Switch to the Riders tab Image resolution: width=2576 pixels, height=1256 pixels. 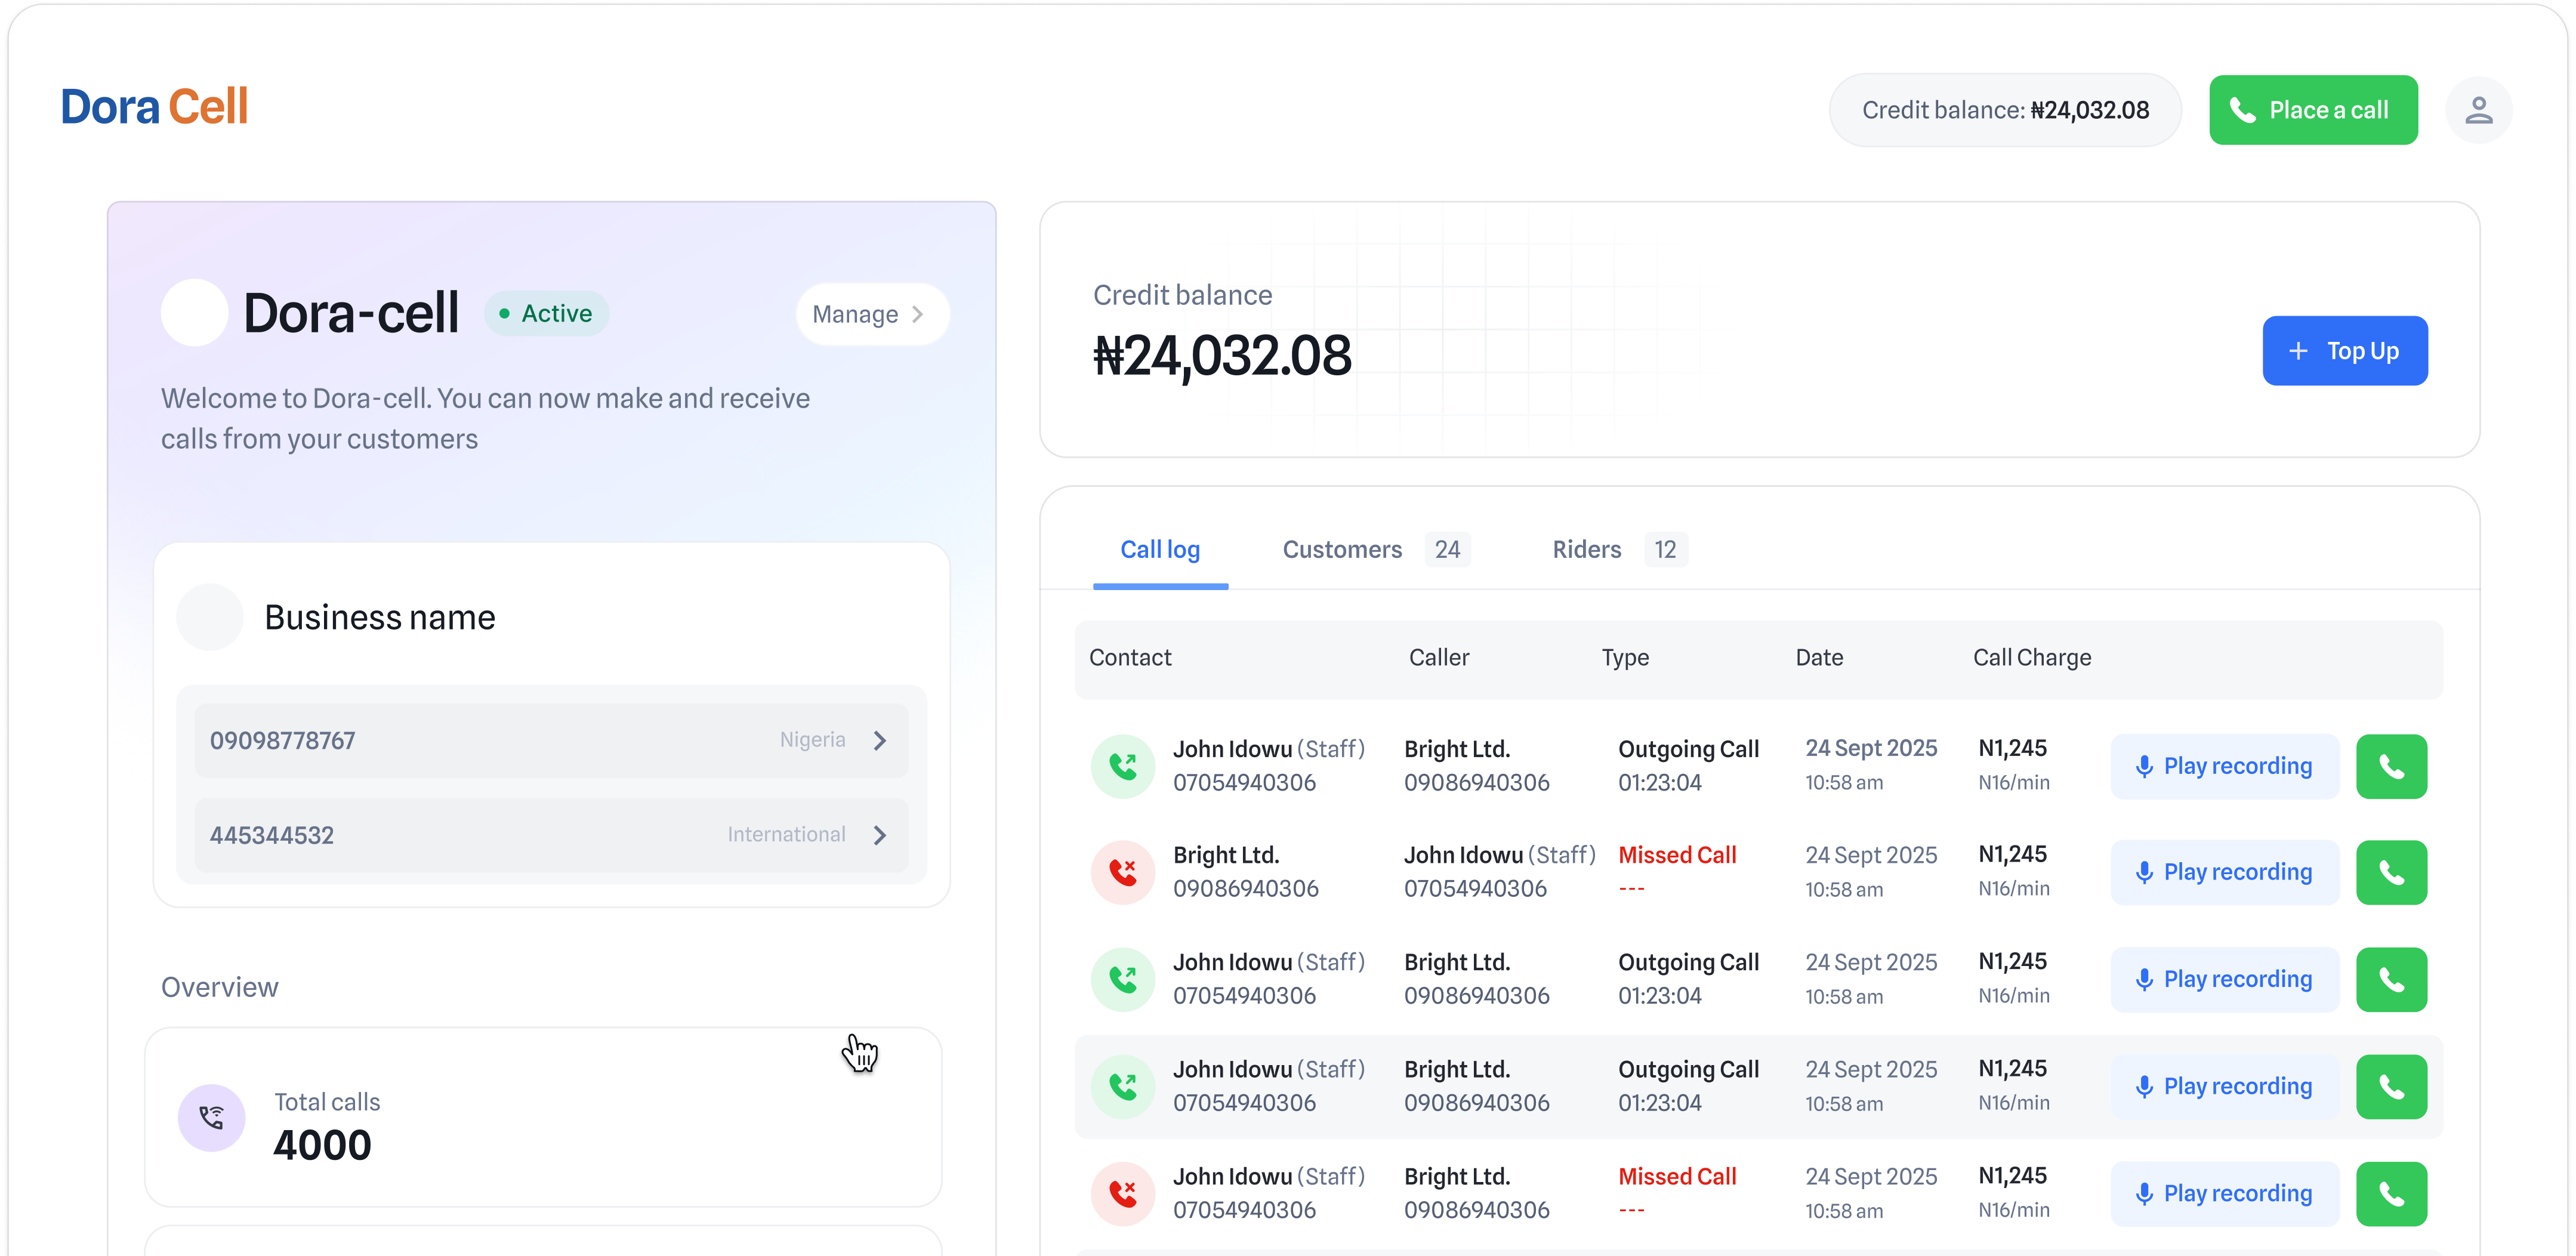1619,549
